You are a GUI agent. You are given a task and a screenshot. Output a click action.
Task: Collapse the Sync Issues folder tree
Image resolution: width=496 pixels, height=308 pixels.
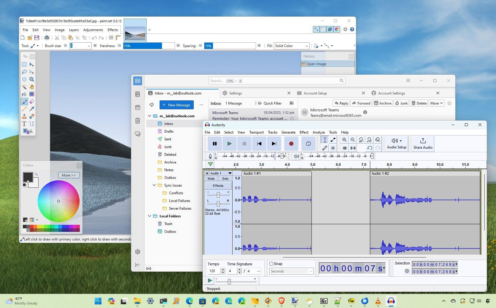154,185
